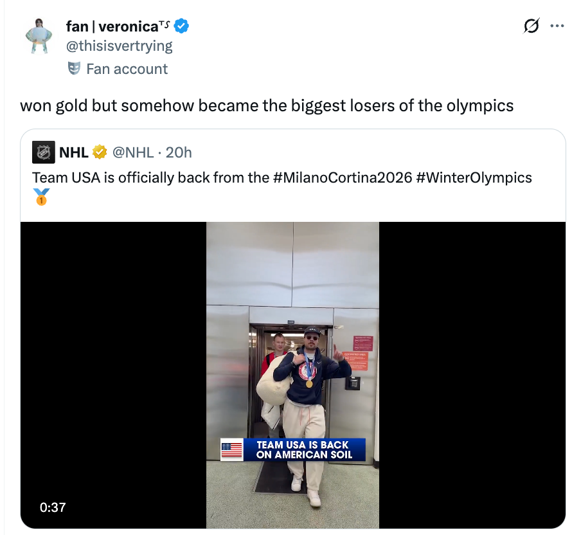Open the Grok actions icon on the post
This screenshot has width=572, height=535.
coord(531,26)
